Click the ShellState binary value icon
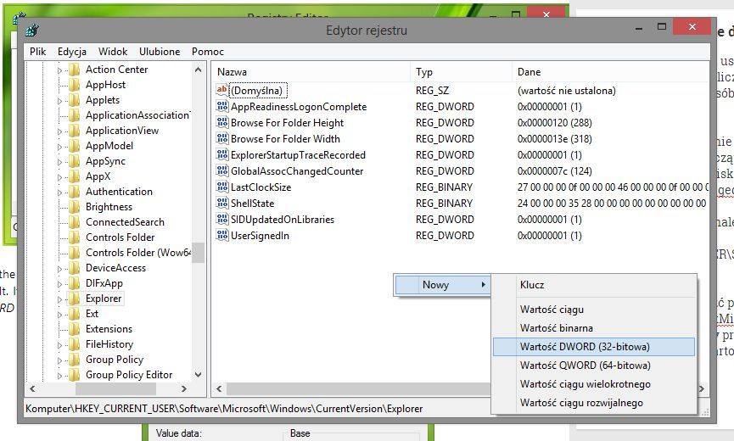This screenshot has width=734, height=441. pos(221,203)
